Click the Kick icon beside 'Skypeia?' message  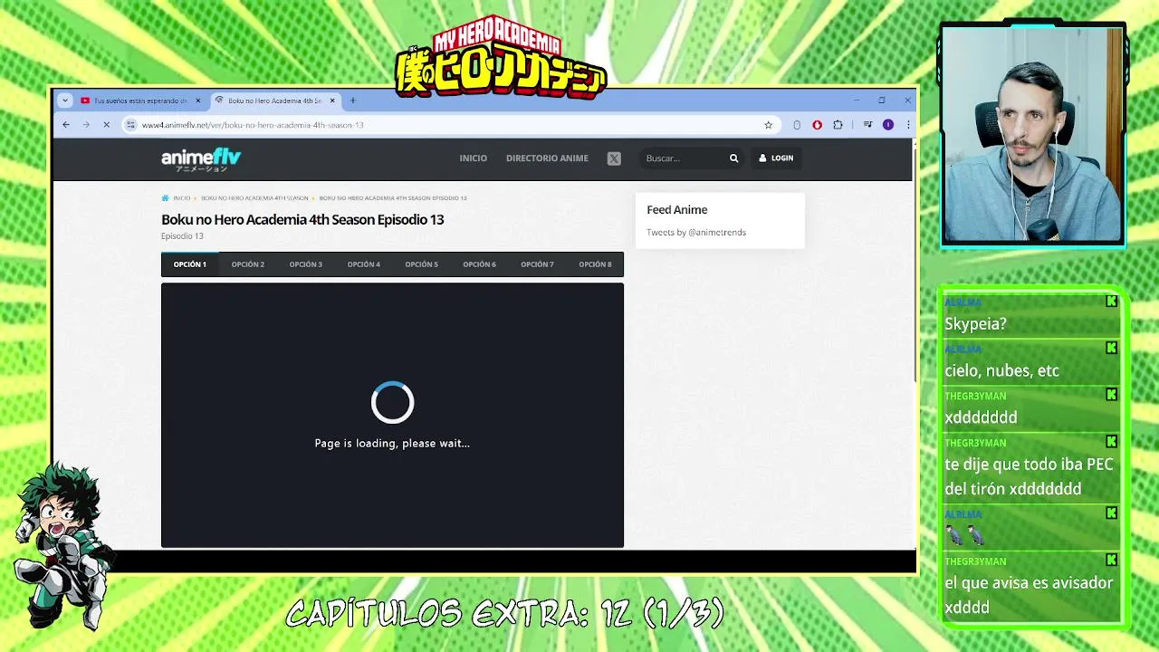coord(1111,302)
